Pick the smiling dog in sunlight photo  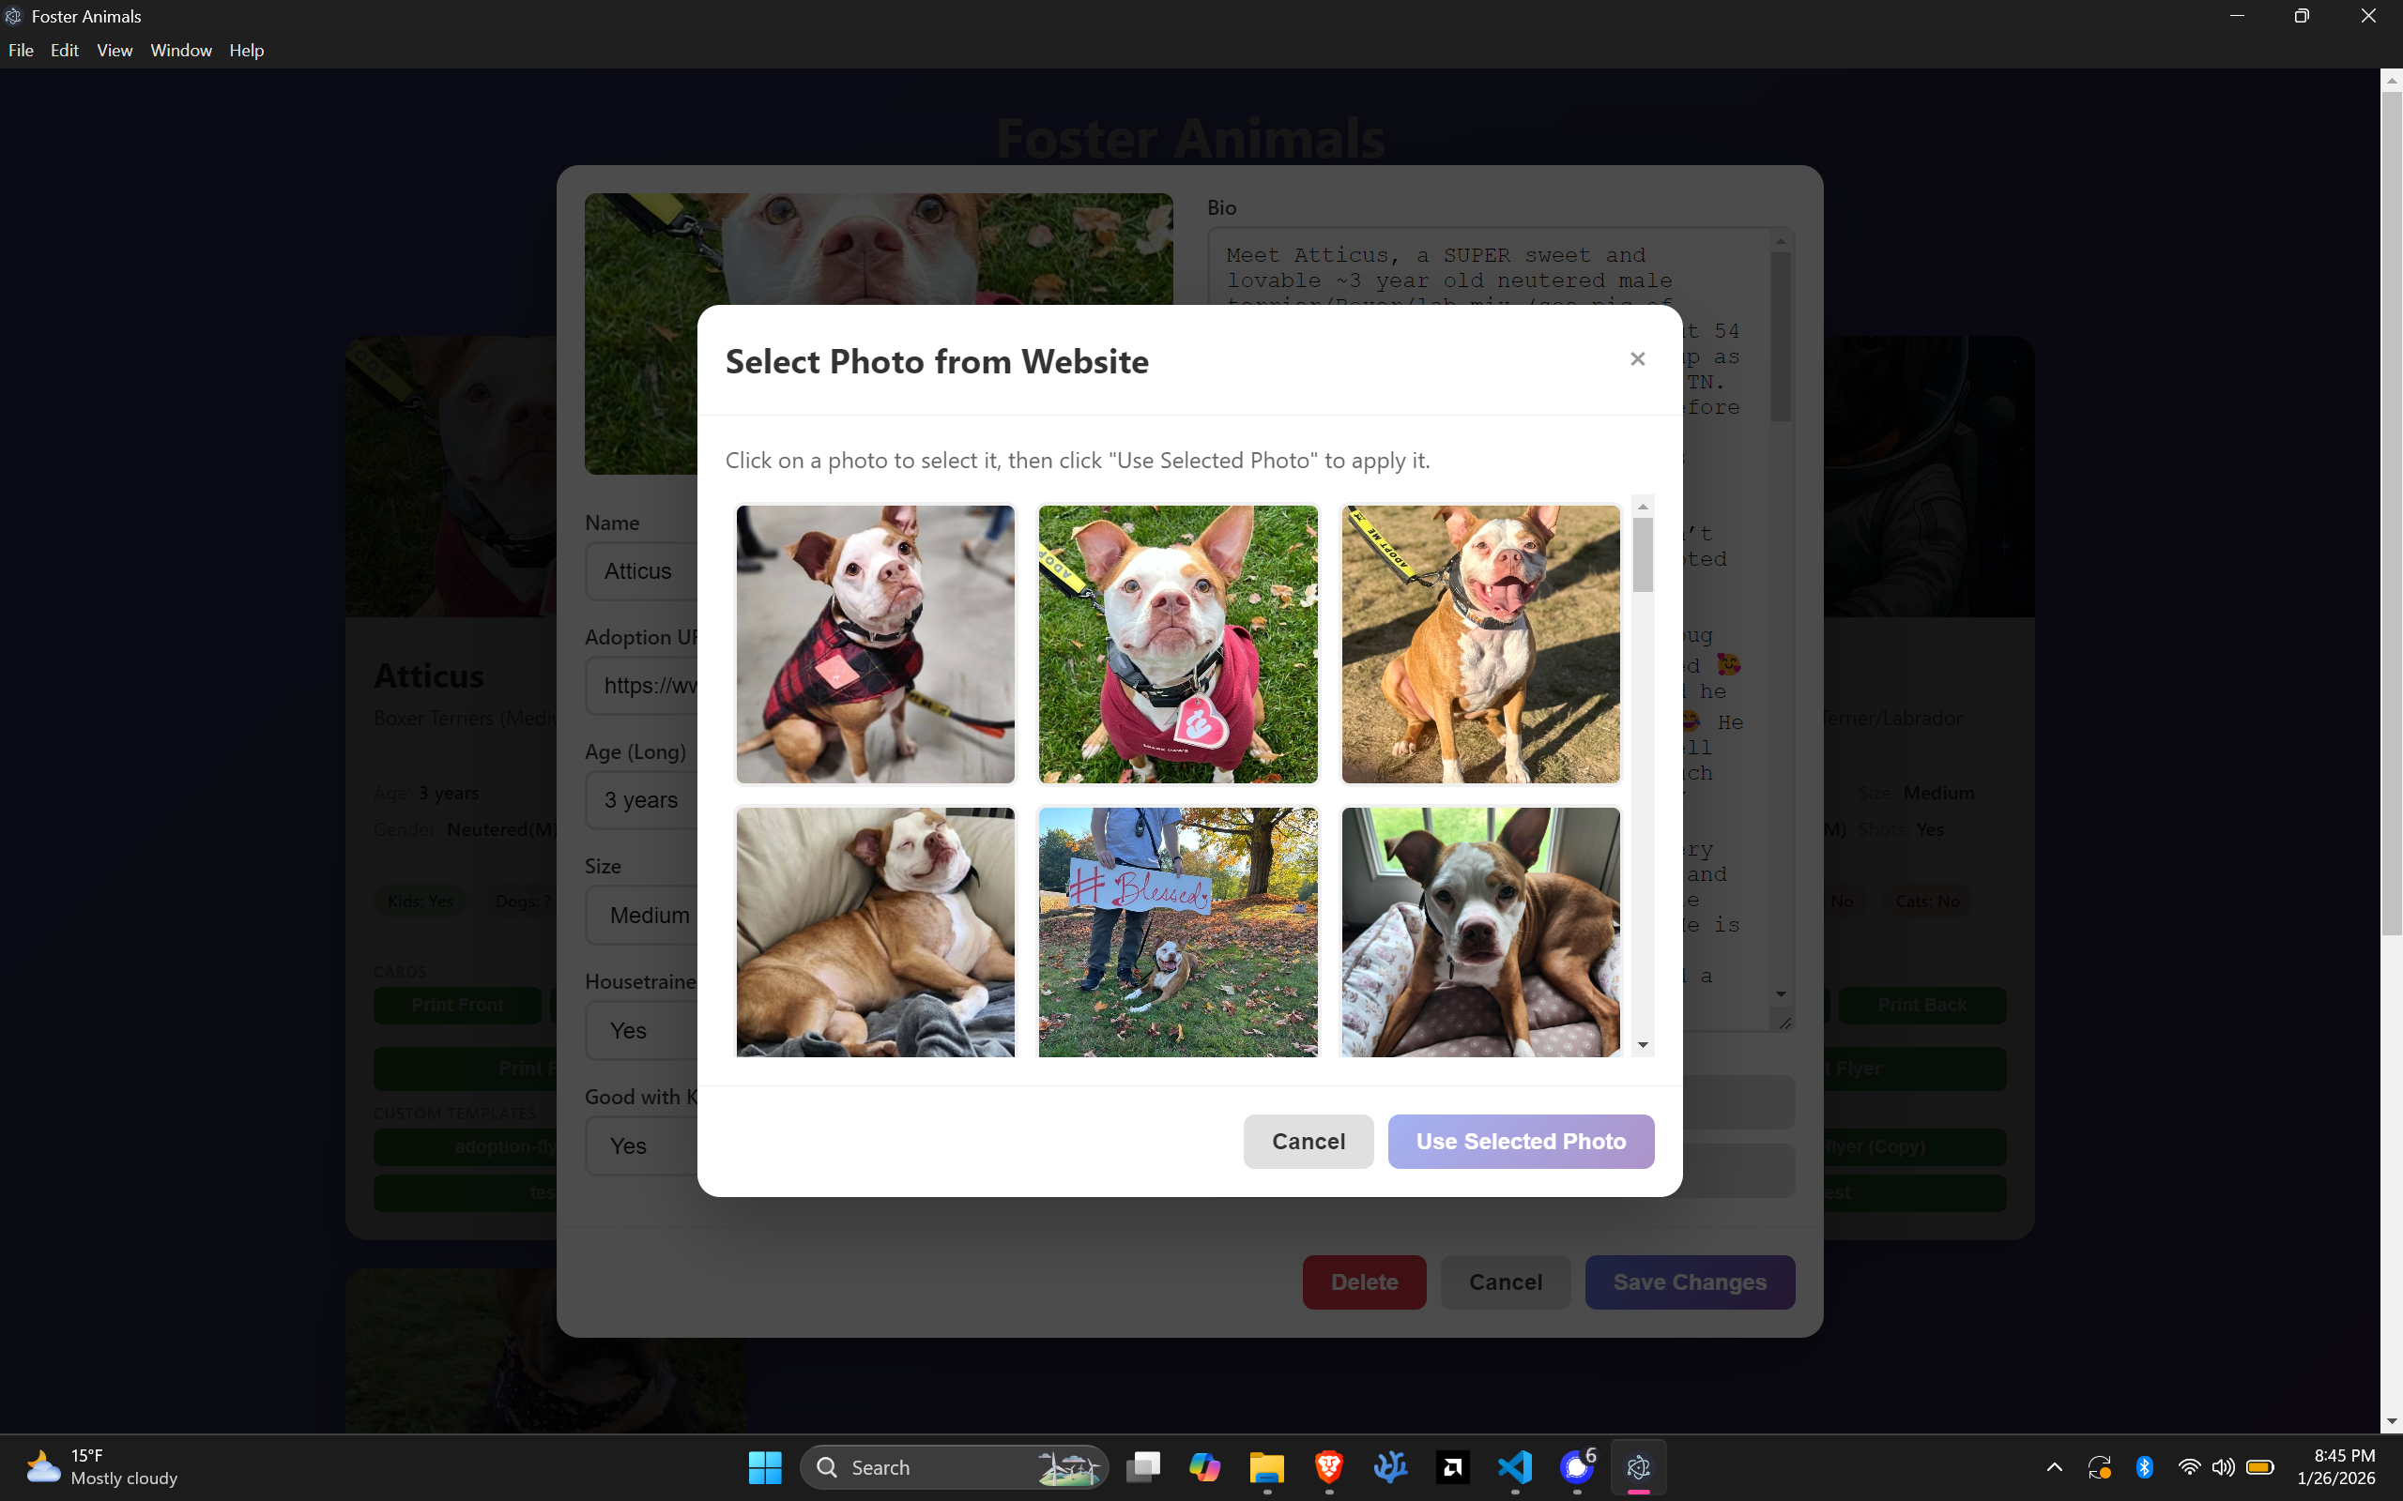1480,644
